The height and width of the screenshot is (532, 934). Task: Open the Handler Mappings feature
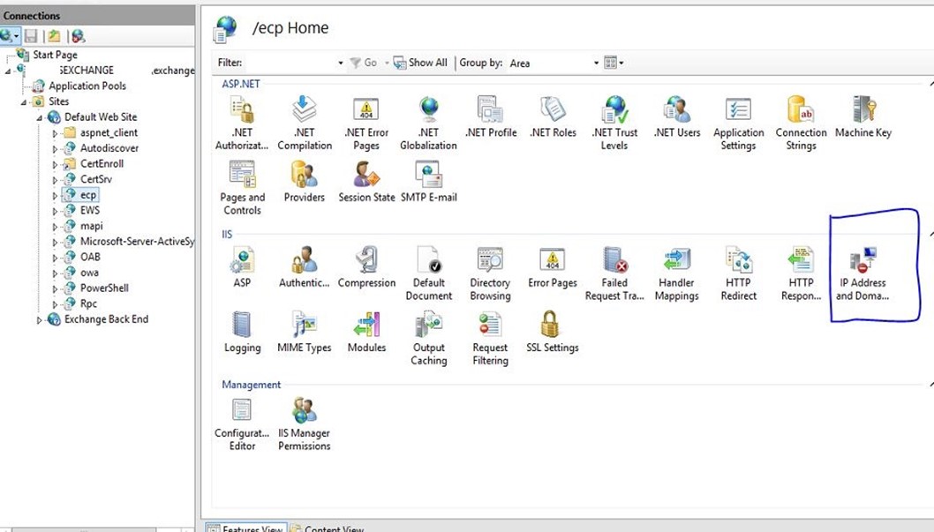pyautogui.click(x=676, y=273)
